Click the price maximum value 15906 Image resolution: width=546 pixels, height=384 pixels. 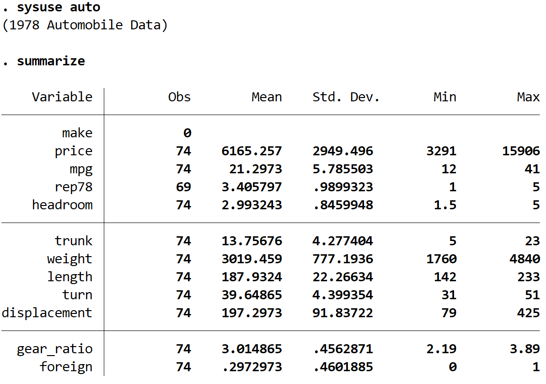pyautogui.click(x=521, y=151)
